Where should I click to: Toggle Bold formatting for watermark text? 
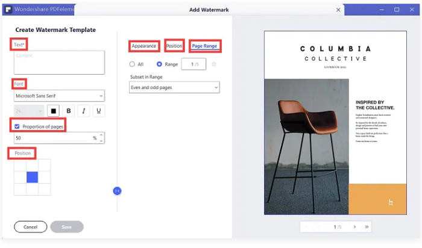tap(69, 111)
